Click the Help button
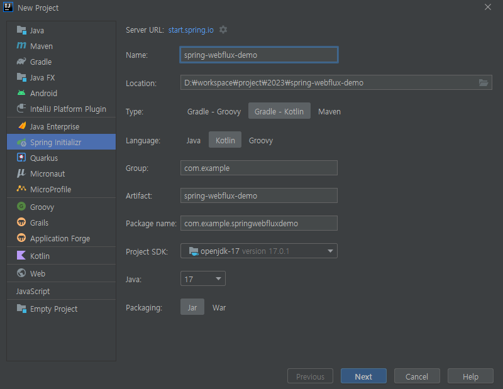 tap(470, 376)
